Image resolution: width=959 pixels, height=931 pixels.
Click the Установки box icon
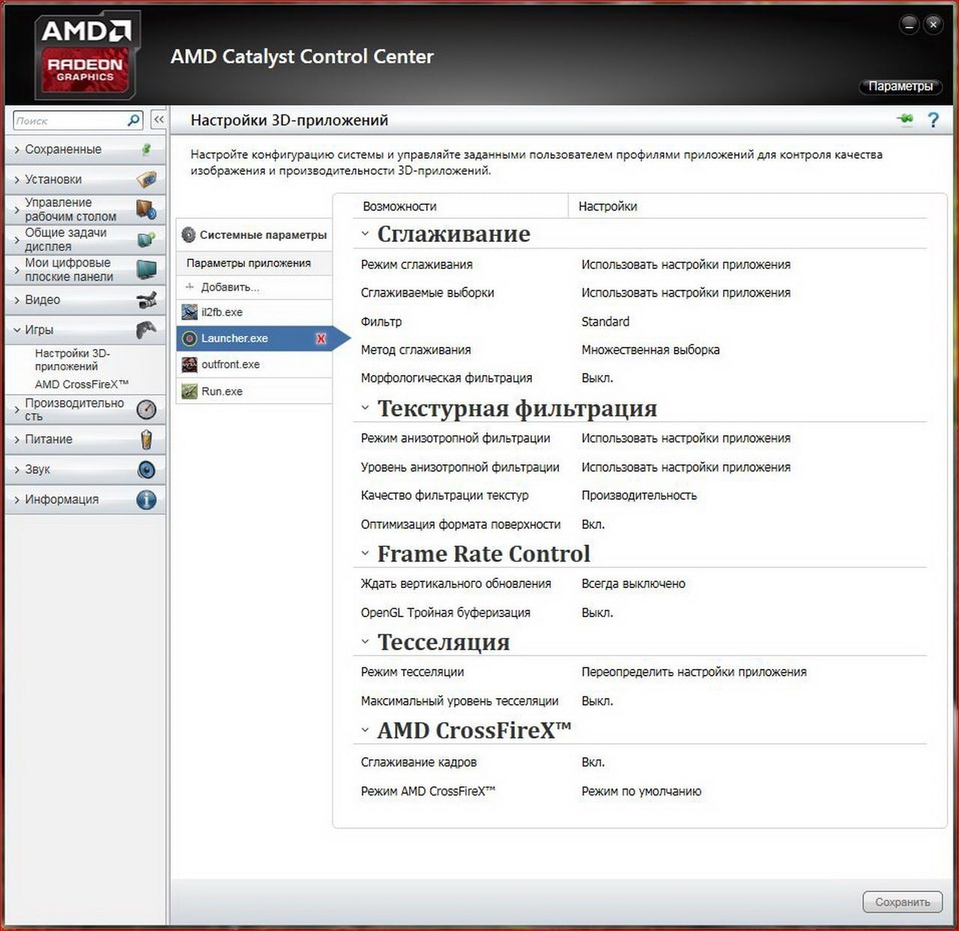point(147,179)
